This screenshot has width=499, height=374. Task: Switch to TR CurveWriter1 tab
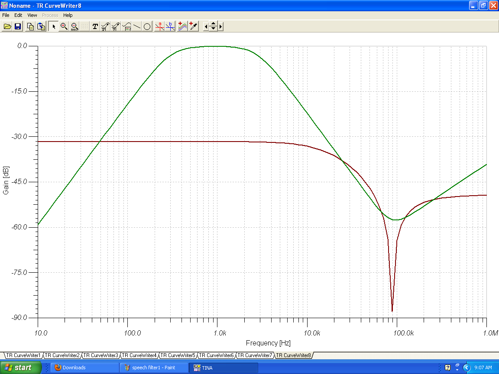pyautogui.click(x=23, y=355)
